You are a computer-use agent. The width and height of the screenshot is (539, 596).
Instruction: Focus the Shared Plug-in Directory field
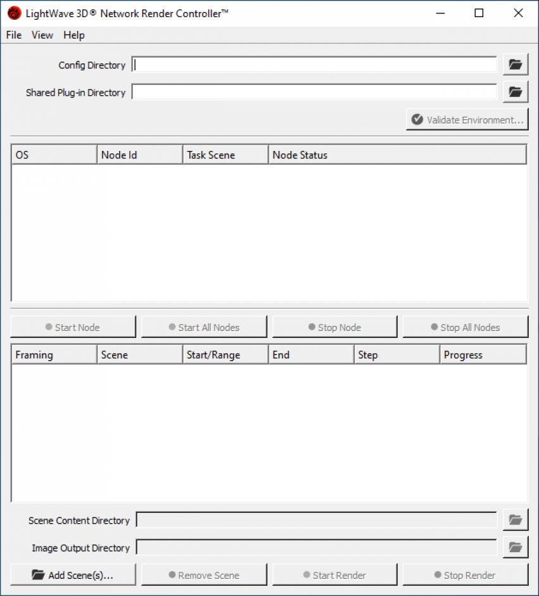pos(315,92)
